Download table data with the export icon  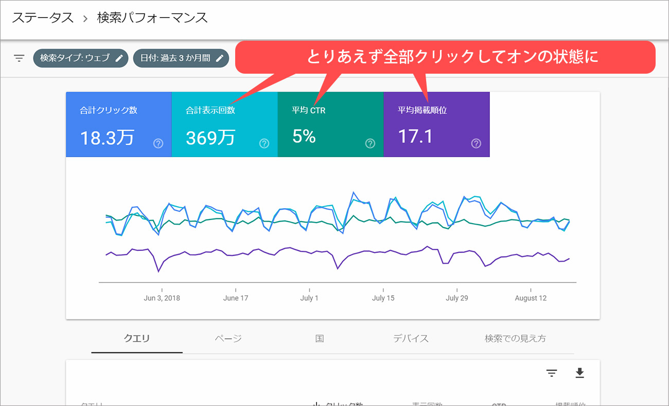(580, 374)
